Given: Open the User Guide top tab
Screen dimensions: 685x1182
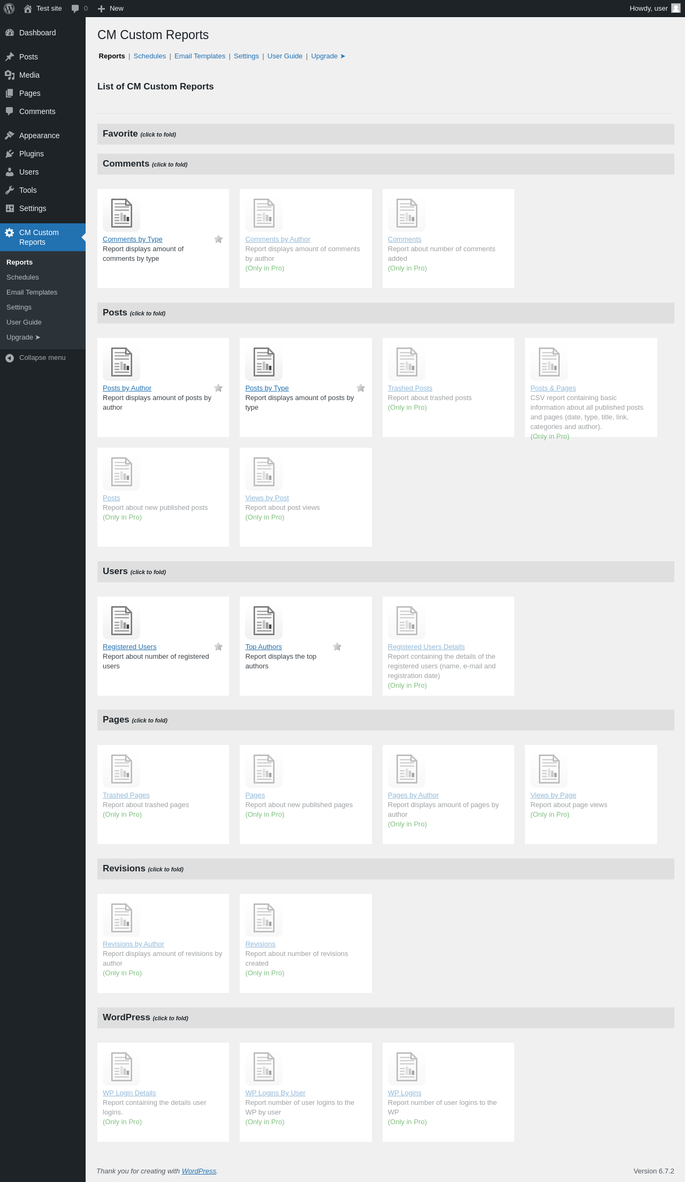Looking at the screenshot, I should pos(285,56).
